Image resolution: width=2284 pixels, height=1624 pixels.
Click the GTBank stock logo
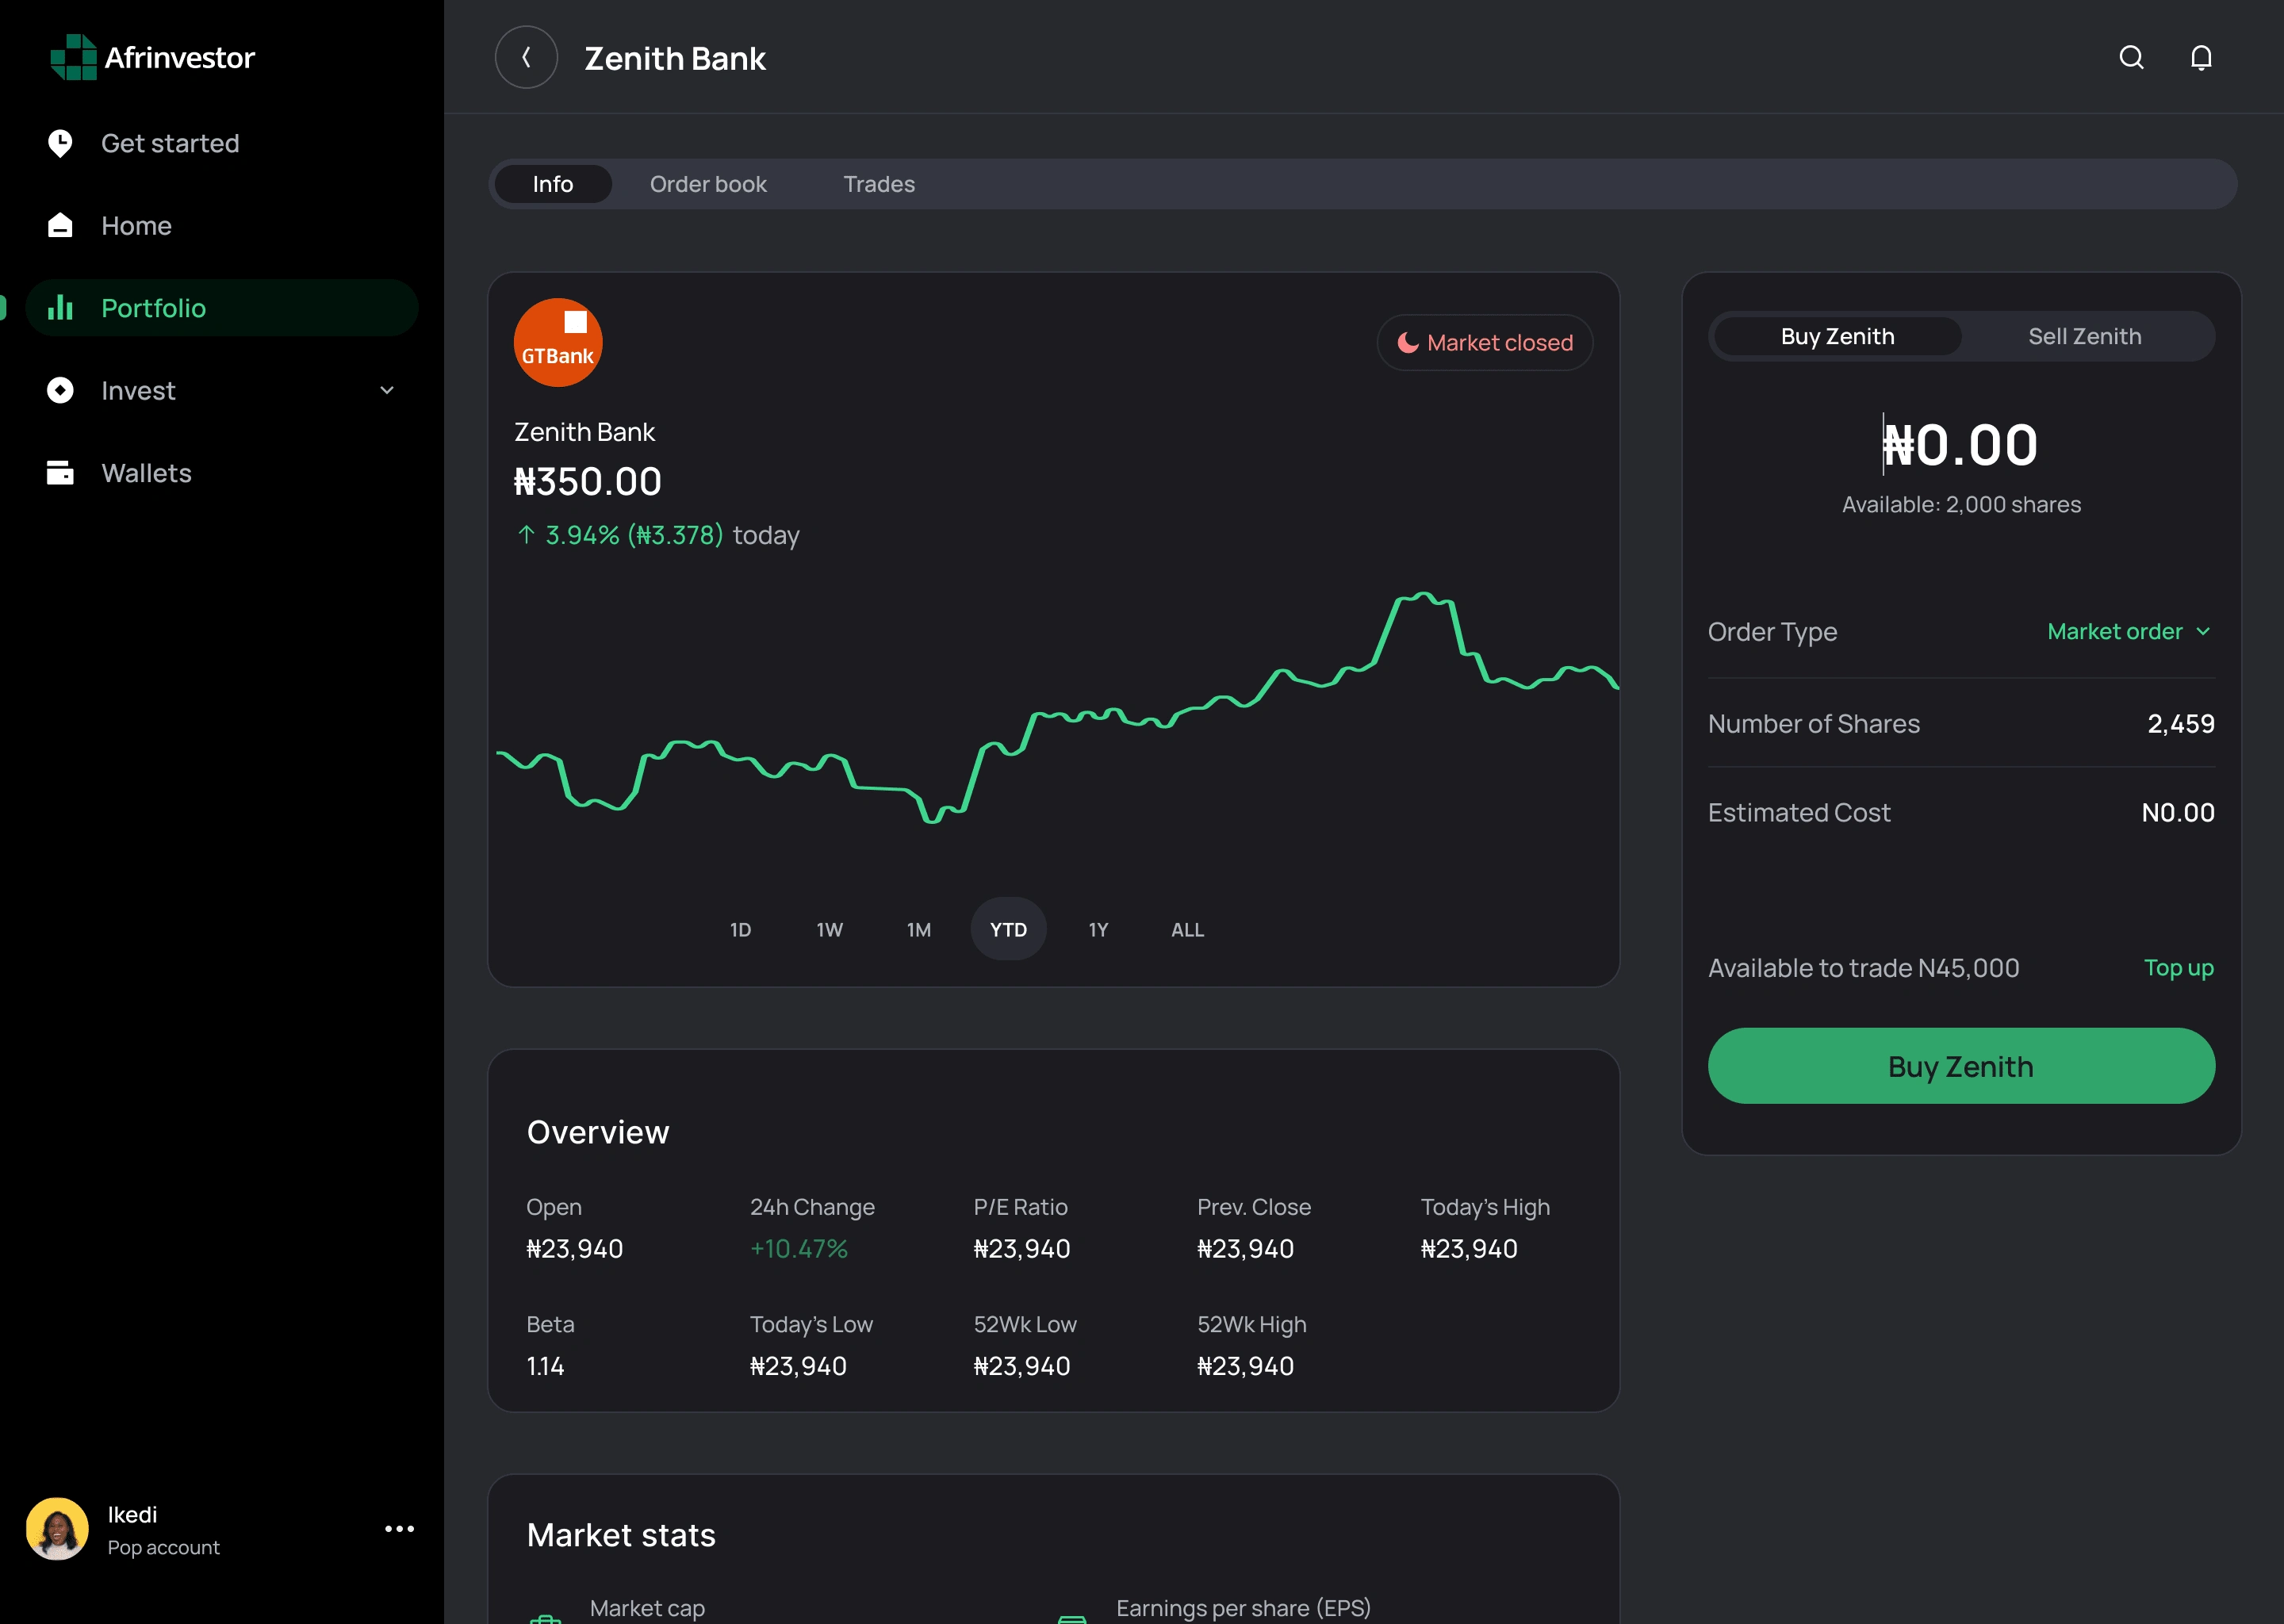(x=558, y=343)
